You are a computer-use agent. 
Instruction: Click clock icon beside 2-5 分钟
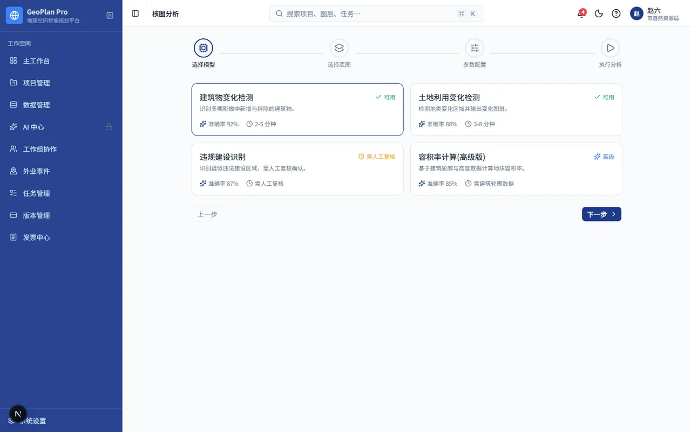point(249,124)
